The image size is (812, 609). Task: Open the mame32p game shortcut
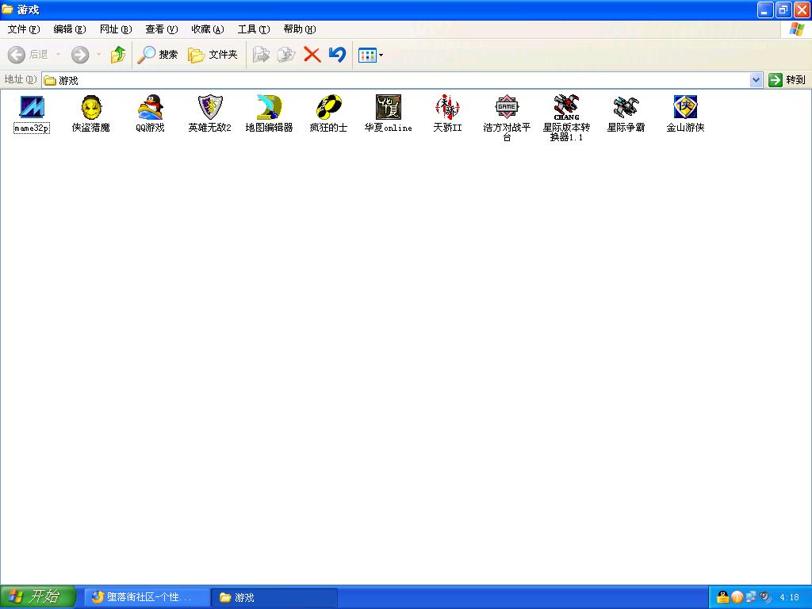(x=32, y=108)
